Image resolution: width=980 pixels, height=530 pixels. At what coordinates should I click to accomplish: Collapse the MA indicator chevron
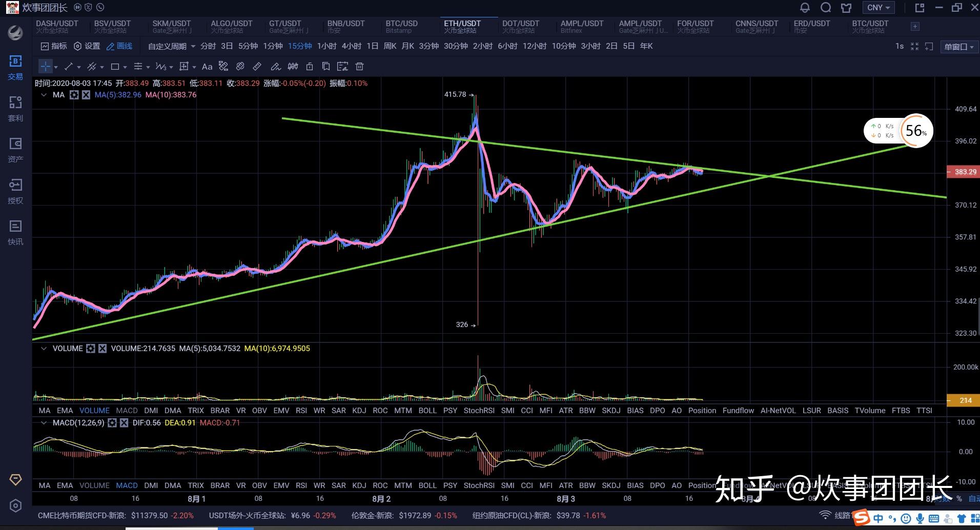point(44,95)
